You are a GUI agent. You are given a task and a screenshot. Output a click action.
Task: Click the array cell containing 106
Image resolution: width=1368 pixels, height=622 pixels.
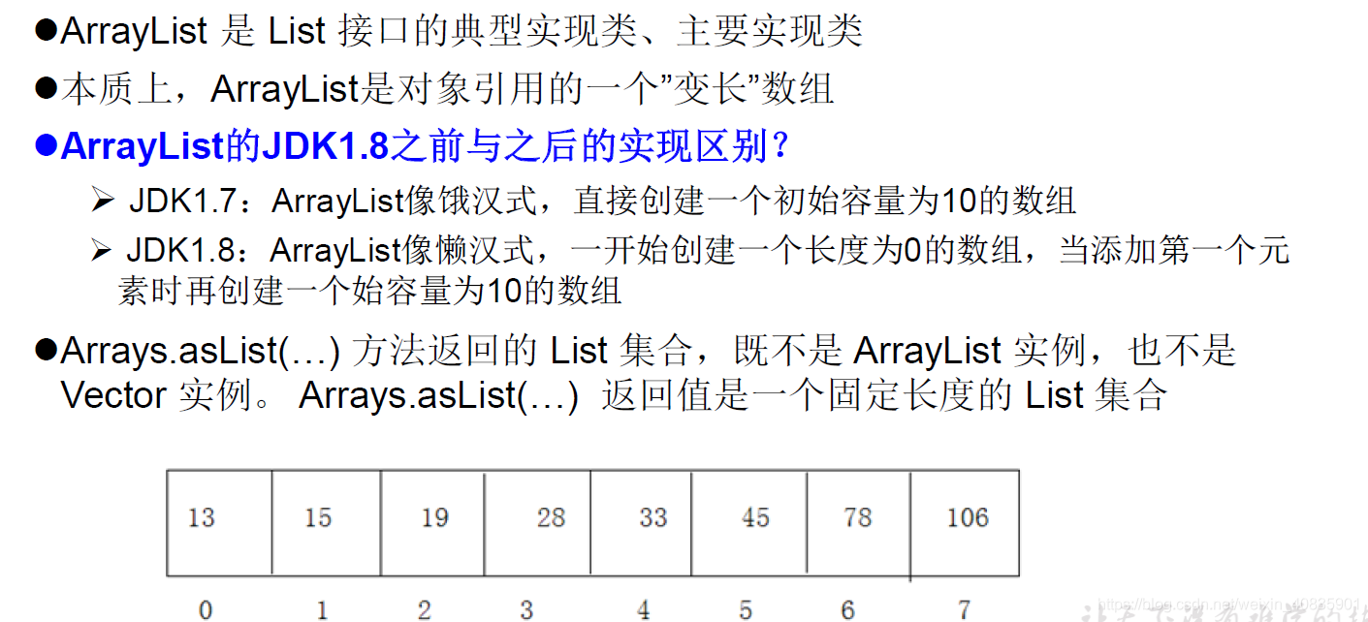(x=966, y=523)
